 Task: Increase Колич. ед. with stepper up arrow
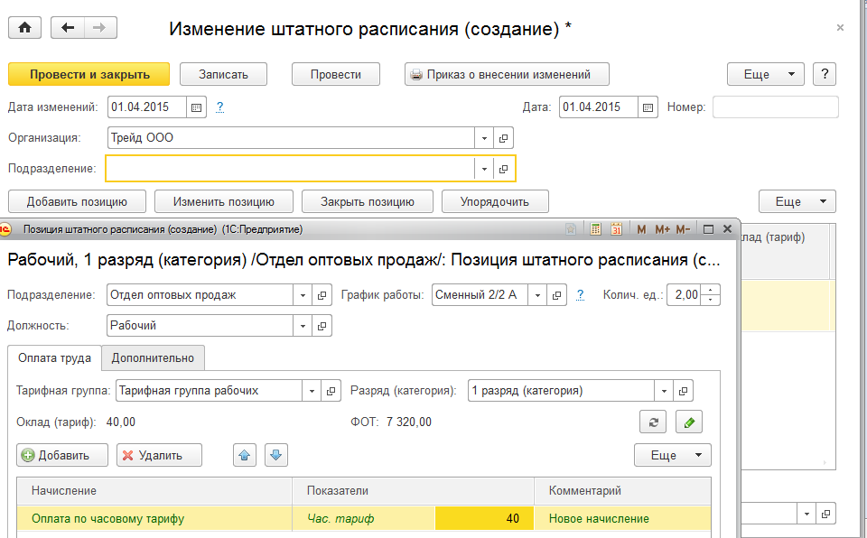click(713, 290)
